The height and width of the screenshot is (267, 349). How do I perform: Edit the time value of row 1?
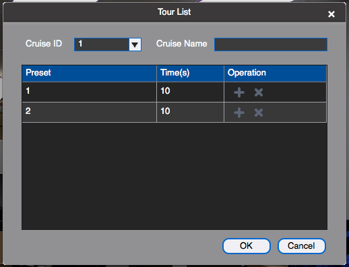pyautogui.click(x=190, y=92)
